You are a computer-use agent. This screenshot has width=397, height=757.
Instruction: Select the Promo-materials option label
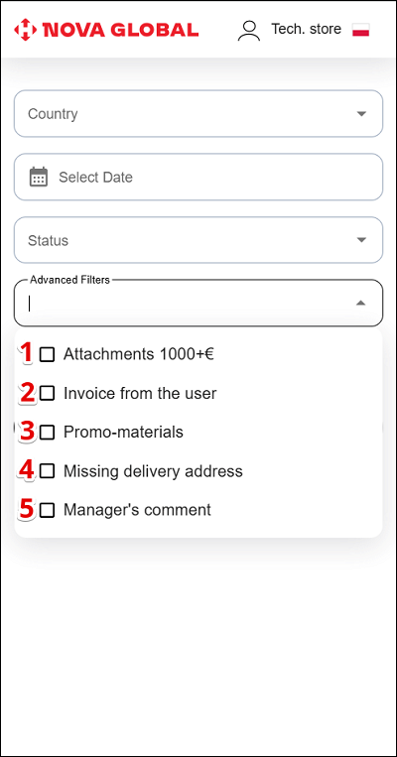[124, 433]
